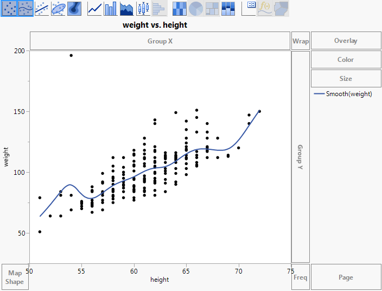Click the Freq drop zone
Viewport: 382px width, 291px height.
pos(301,277)
